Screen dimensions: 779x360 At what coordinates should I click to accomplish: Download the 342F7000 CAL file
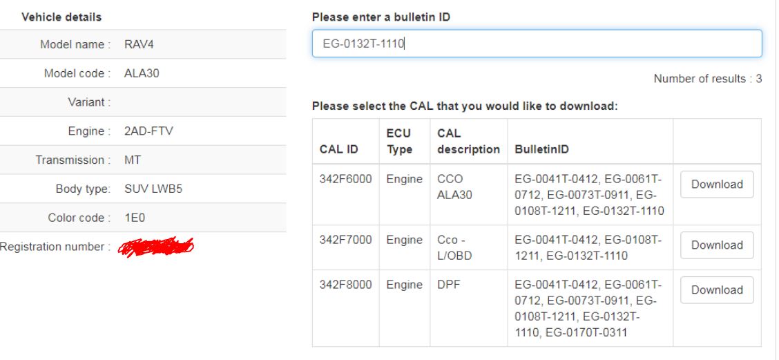[x=717, y=245]
